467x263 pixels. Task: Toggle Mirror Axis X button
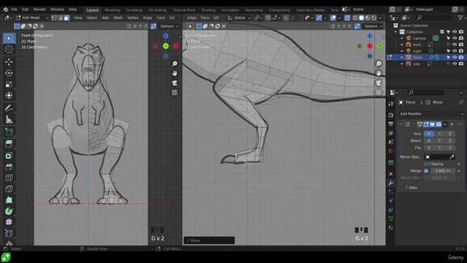429,134
